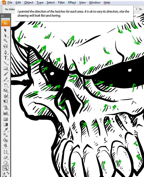The height and width of the screenshot is (177, 144).
Task: Select the Direct Selection tool (white arrow)
Action: pos(5,35)
